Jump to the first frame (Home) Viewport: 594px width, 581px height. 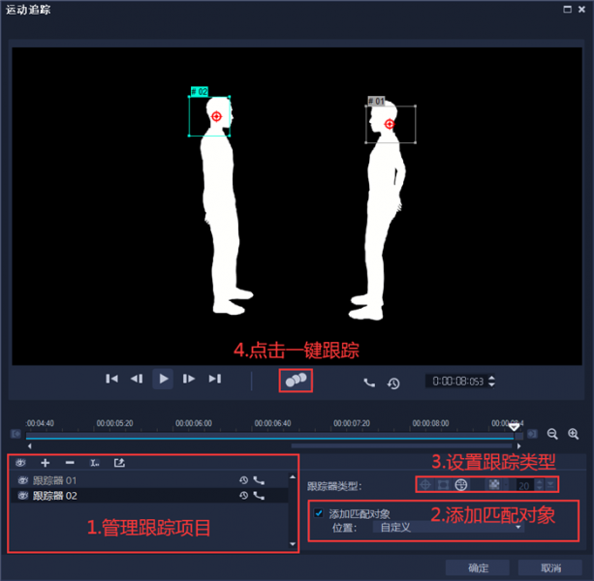pos(111,379)
